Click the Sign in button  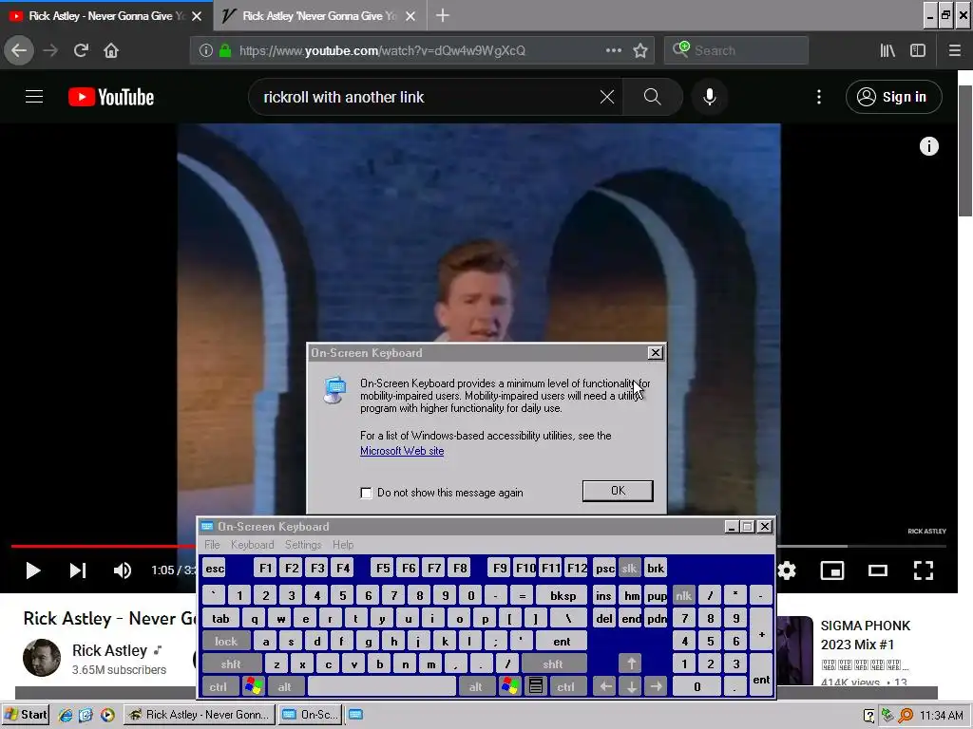tap(893, 97)
